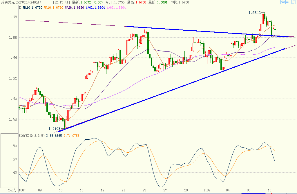Viewport: 297px width, 194px height.
Task: Click the left arrow navigation icon
Action: (x=282, y=2)
